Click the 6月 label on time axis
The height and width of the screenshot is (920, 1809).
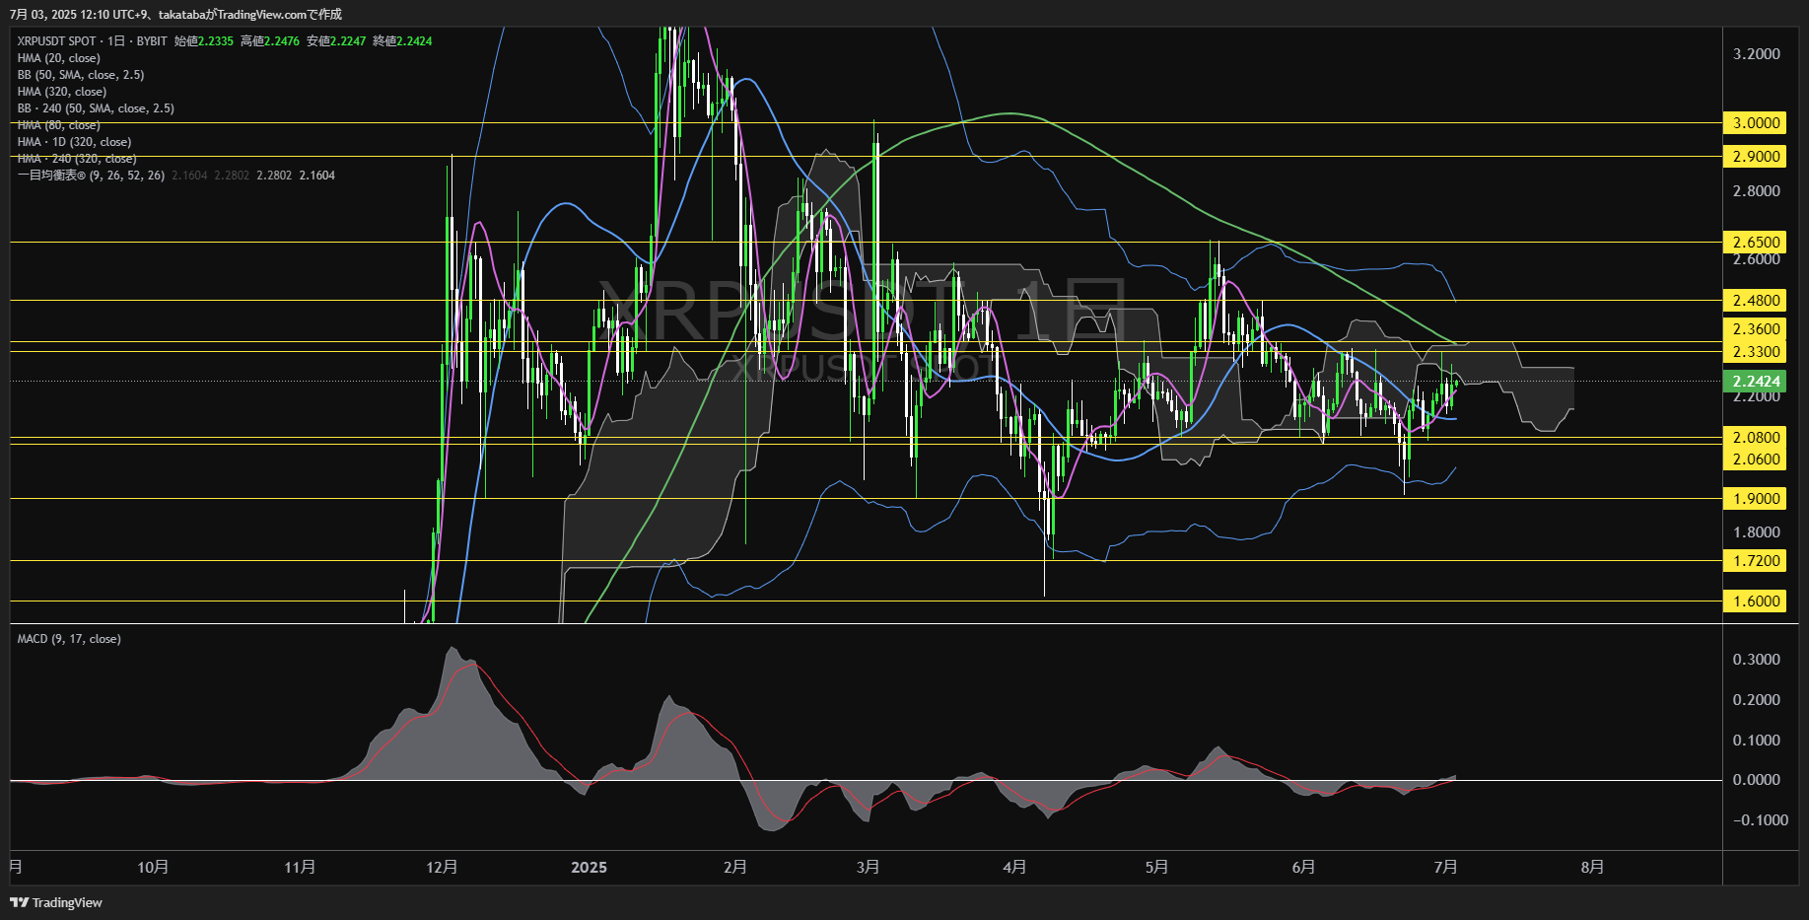point(1304,868)
